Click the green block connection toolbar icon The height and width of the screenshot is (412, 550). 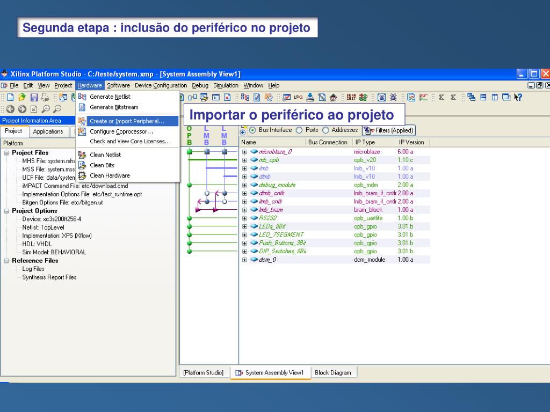[x=363, y=98]
